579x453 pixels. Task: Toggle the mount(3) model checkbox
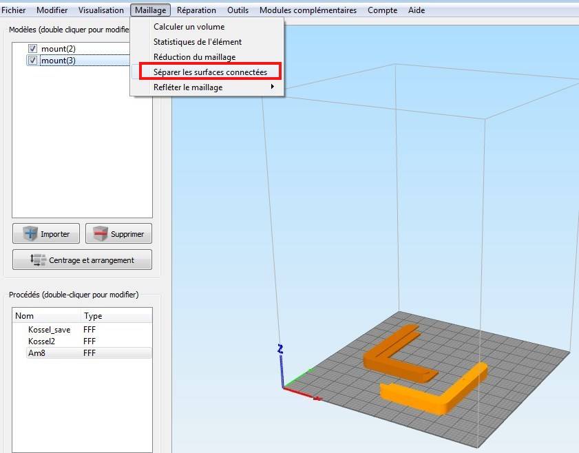[x=32, y=61]
